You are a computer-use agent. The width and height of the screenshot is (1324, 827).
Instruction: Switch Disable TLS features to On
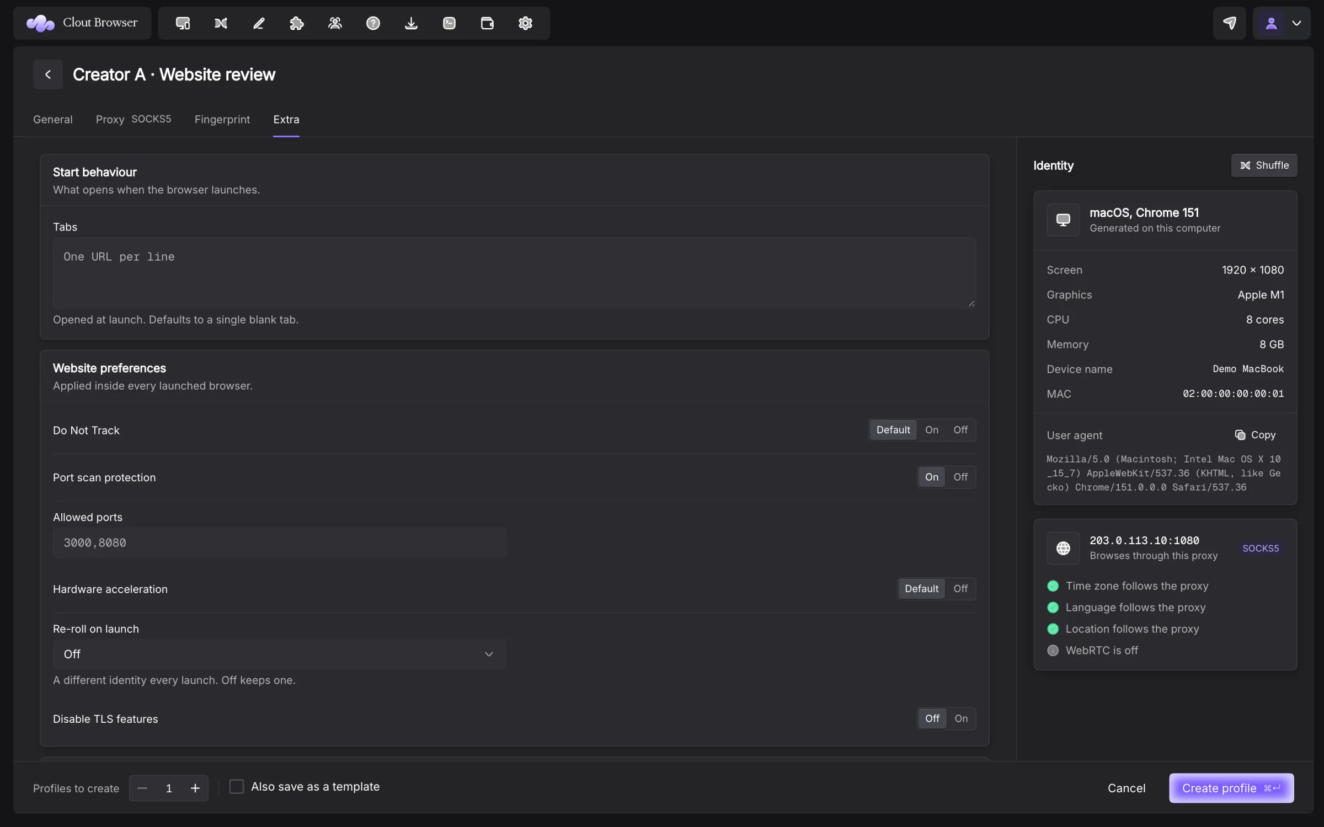coord(961,719)
